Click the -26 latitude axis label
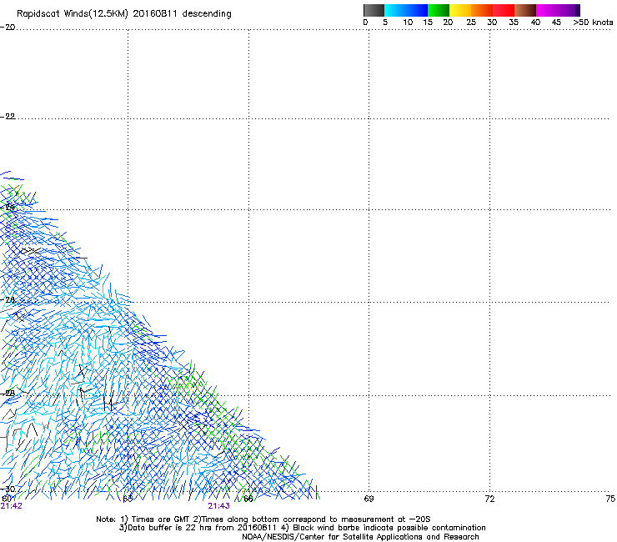Image resolution: width=617 pixels, height=542 pixels. click(x=8, y=300)
